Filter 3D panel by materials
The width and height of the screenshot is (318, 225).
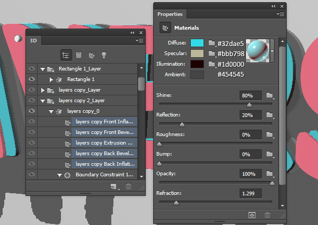coord(92,55)
